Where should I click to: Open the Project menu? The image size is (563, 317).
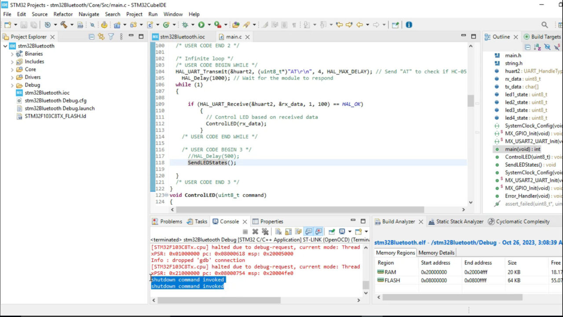click(x=134, y=14)
